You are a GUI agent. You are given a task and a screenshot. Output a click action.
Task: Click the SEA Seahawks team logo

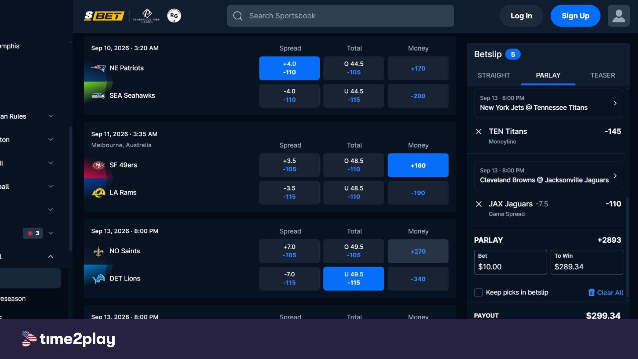pyautogui.click(x=98, y=96)
